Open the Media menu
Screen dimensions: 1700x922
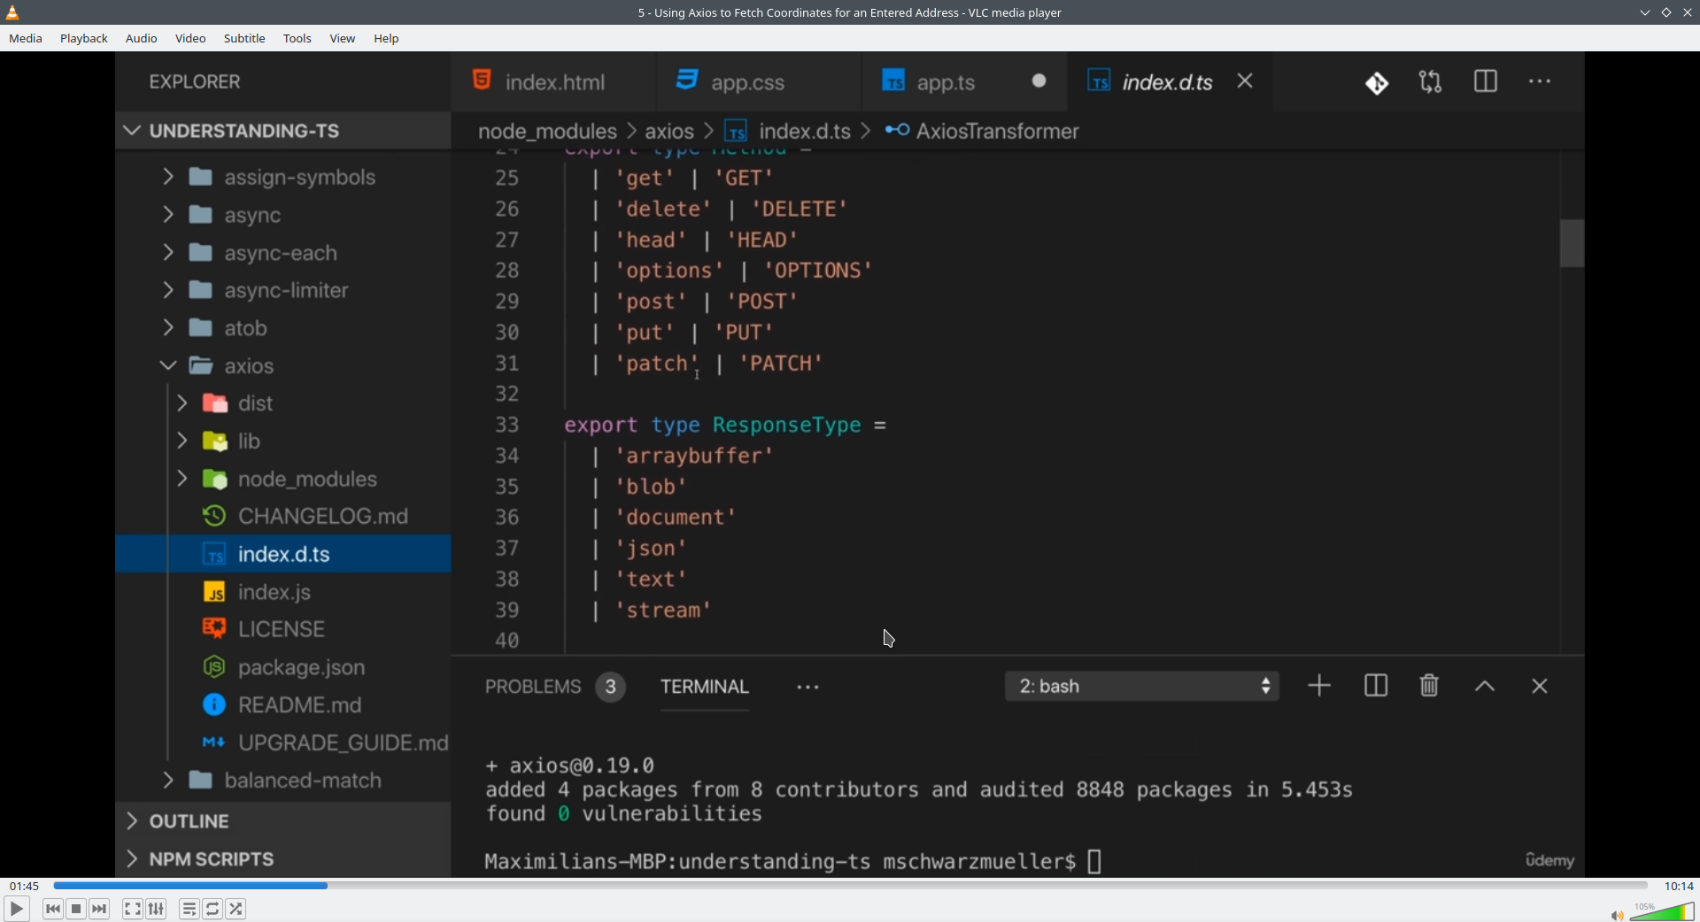pyautogui.click(x=26, y=38)
